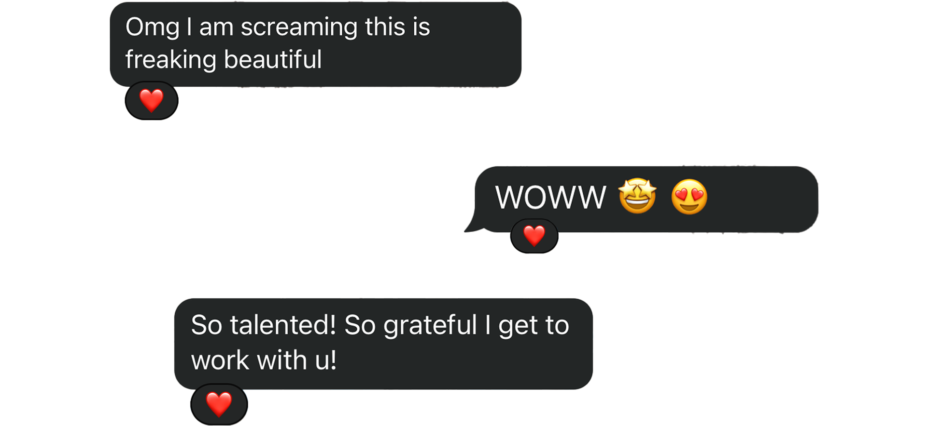This screenshot has width=927, height=426.
Task: Click the word 'talented!' in the last message
Action: tap(283, 325)
